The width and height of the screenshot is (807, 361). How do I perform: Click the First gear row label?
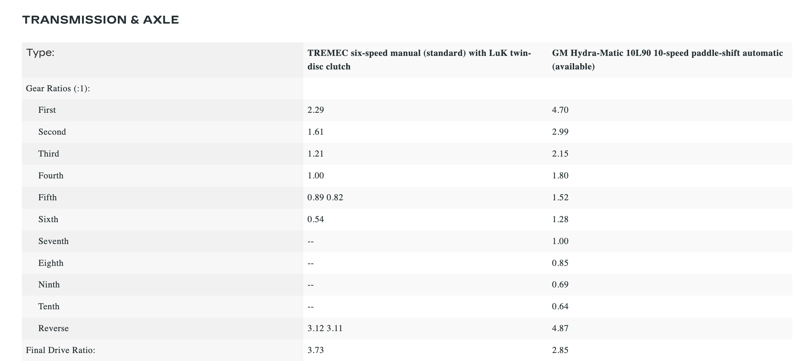point(47,110)
